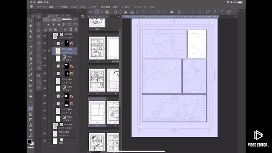272x153 pixels.
Task: Create new raster layer icon
Action: click(45, 29)
